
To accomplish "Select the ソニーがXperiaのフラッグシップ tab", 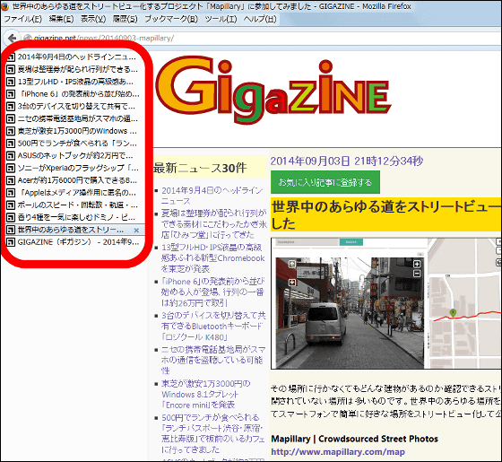I will click(75, 168).
